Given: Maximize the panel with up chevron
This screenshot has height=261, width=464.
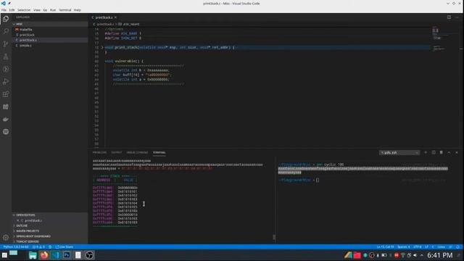Looking at the screenshot, I should click(x=449, y=152).
